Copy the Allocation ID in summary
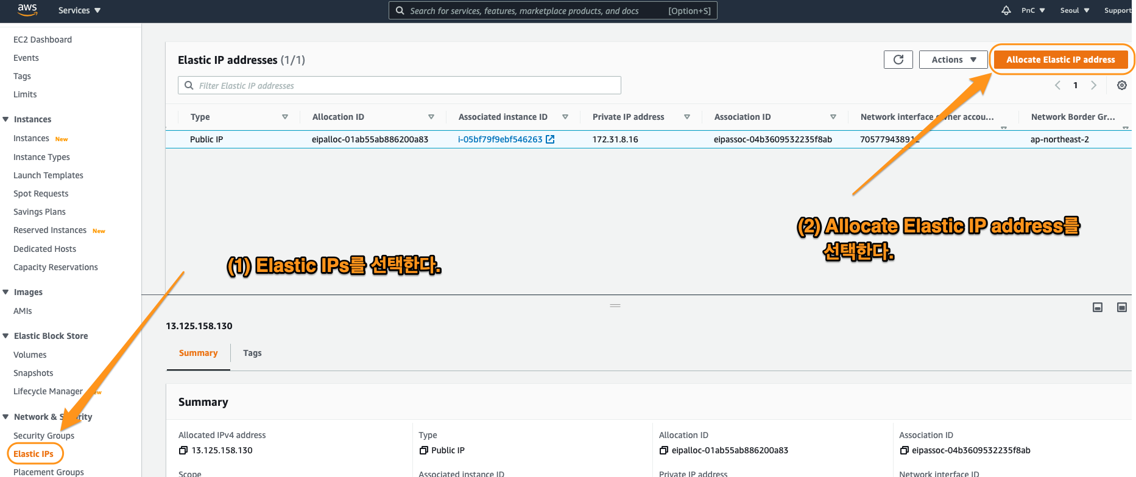 pyautogui.click(x=664, y=450)
